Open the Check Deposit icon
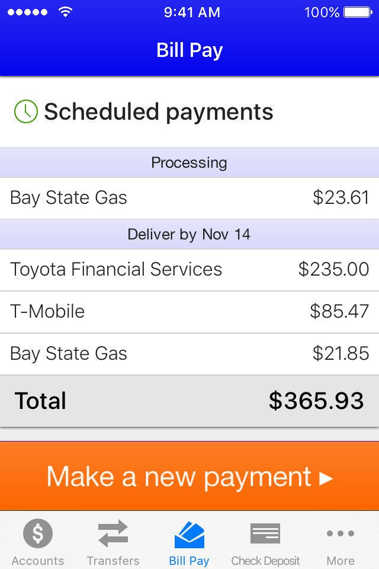379x569 pixels. coord(265,534)
